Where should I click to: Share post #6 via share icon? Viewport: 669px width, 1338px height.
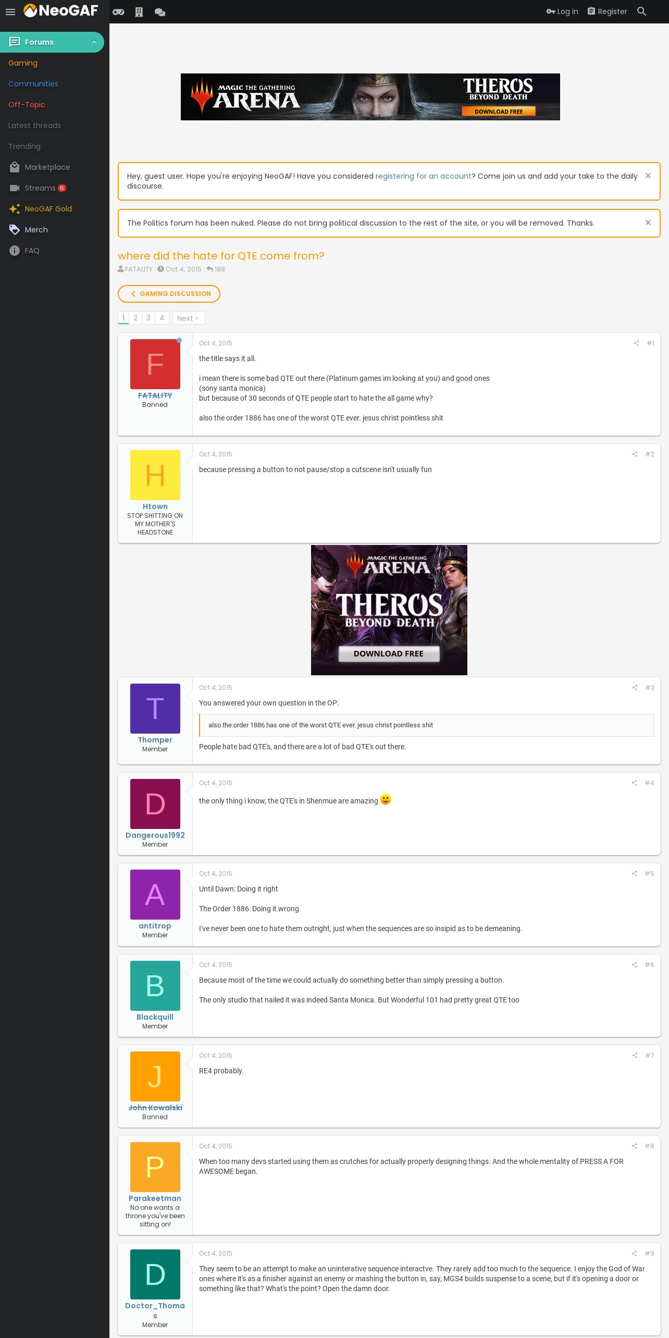tap(634, 965)
